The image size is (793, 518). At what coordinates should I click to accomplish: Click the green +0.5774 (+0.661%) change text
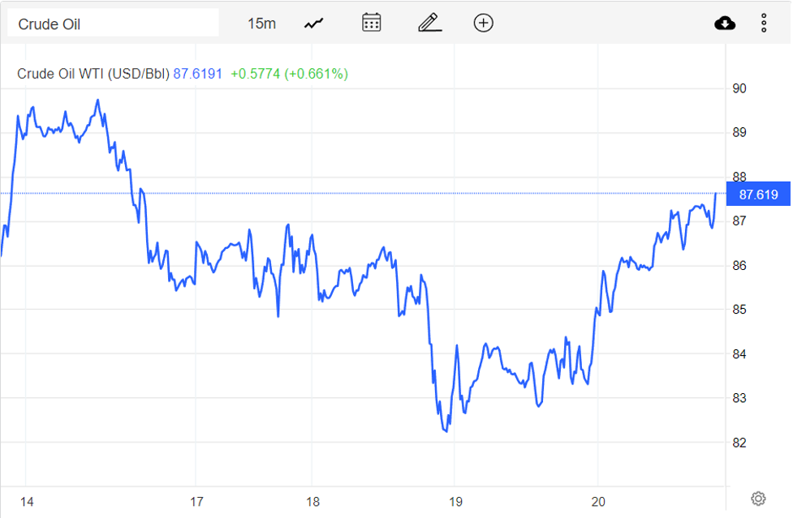click(289, 74)
